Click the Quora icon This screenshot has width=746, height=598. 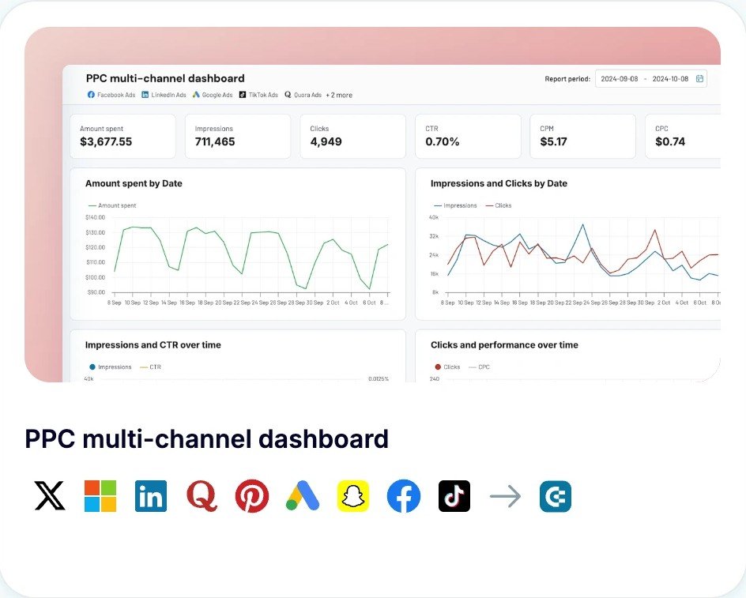tap(202, 496)
